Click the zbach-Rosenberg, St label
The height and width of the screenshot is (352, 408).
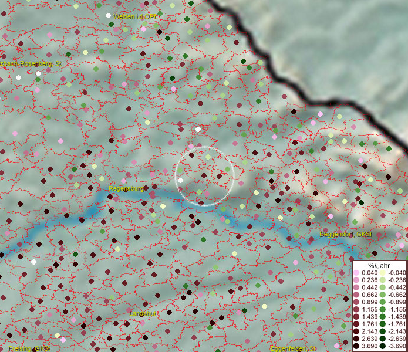(31, 64)
